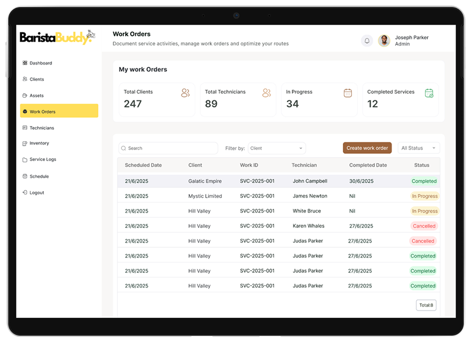Open Inventory from the sidebar
Image resolution: width=466 pixels, height=338 pixels.
[x=39, y=144]
